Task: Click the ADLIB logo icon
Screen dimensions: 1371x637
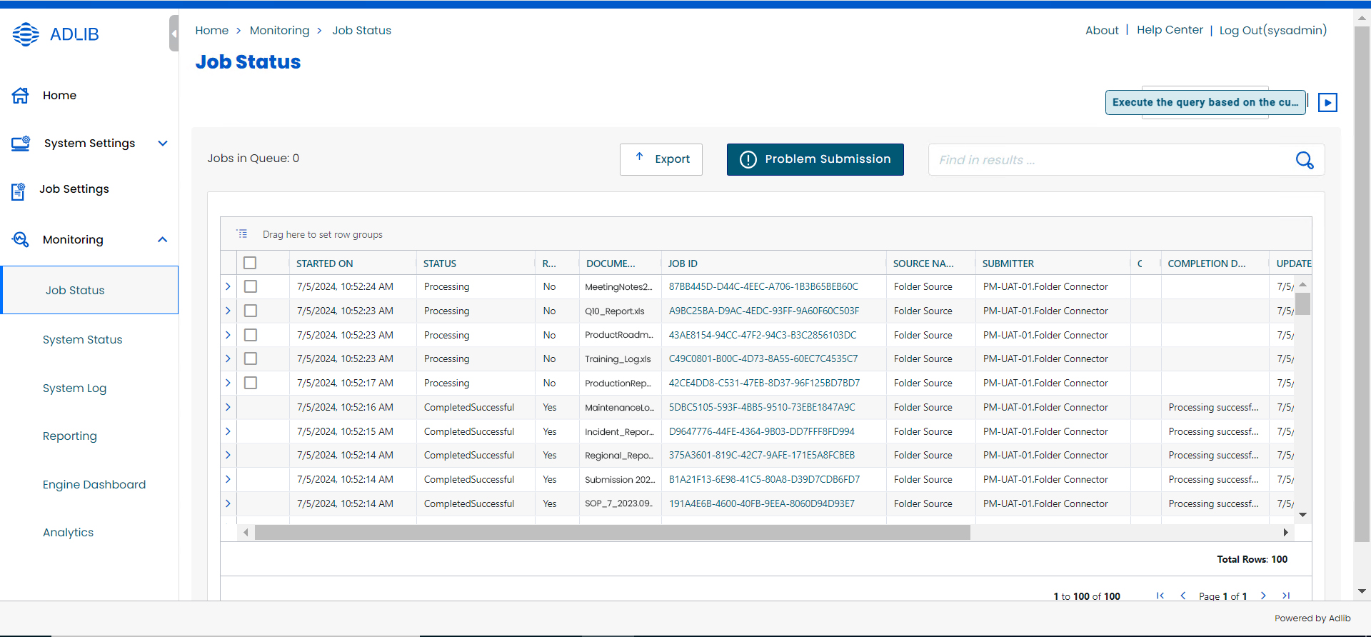Action: 26,34
